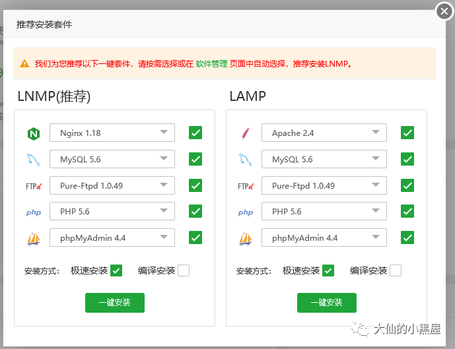Enable 编译安装 checkbox under LNMP
This screenshot has height=349, width=455.
183,270
